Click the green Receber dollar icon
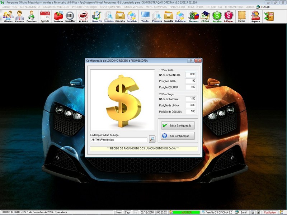Screen dimensions: 287x215 [217, 16]
